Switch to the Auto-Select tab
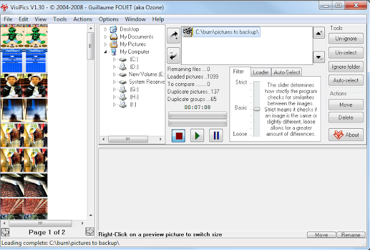Image resolution: width=370 pixels, height=250 pixels. tap(287, 72)
